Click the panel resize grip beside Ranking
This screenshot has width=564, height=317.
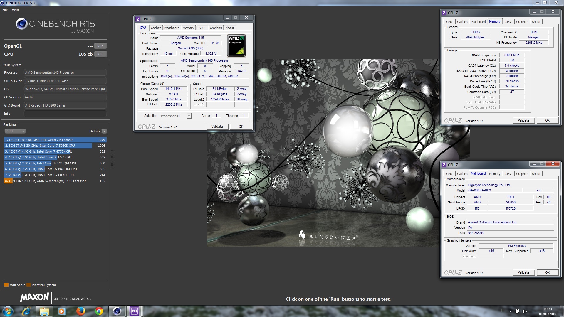(112, 159)
